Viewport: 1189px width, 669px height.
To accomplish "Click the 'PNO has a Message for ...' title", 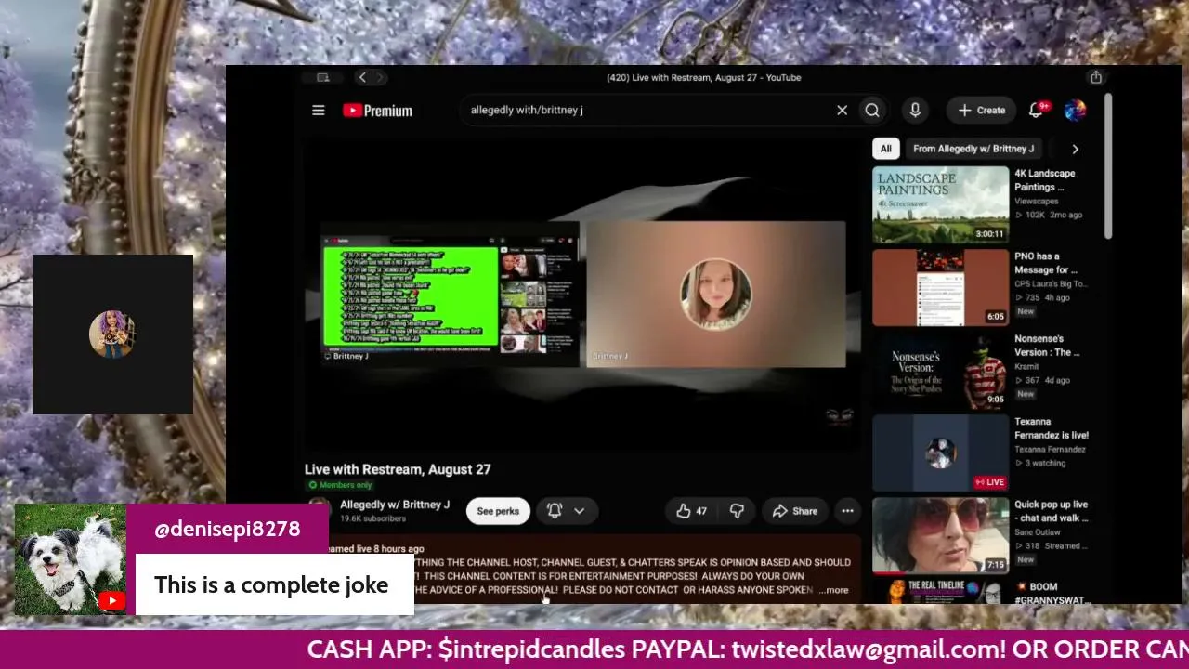I will point(1046,263).
